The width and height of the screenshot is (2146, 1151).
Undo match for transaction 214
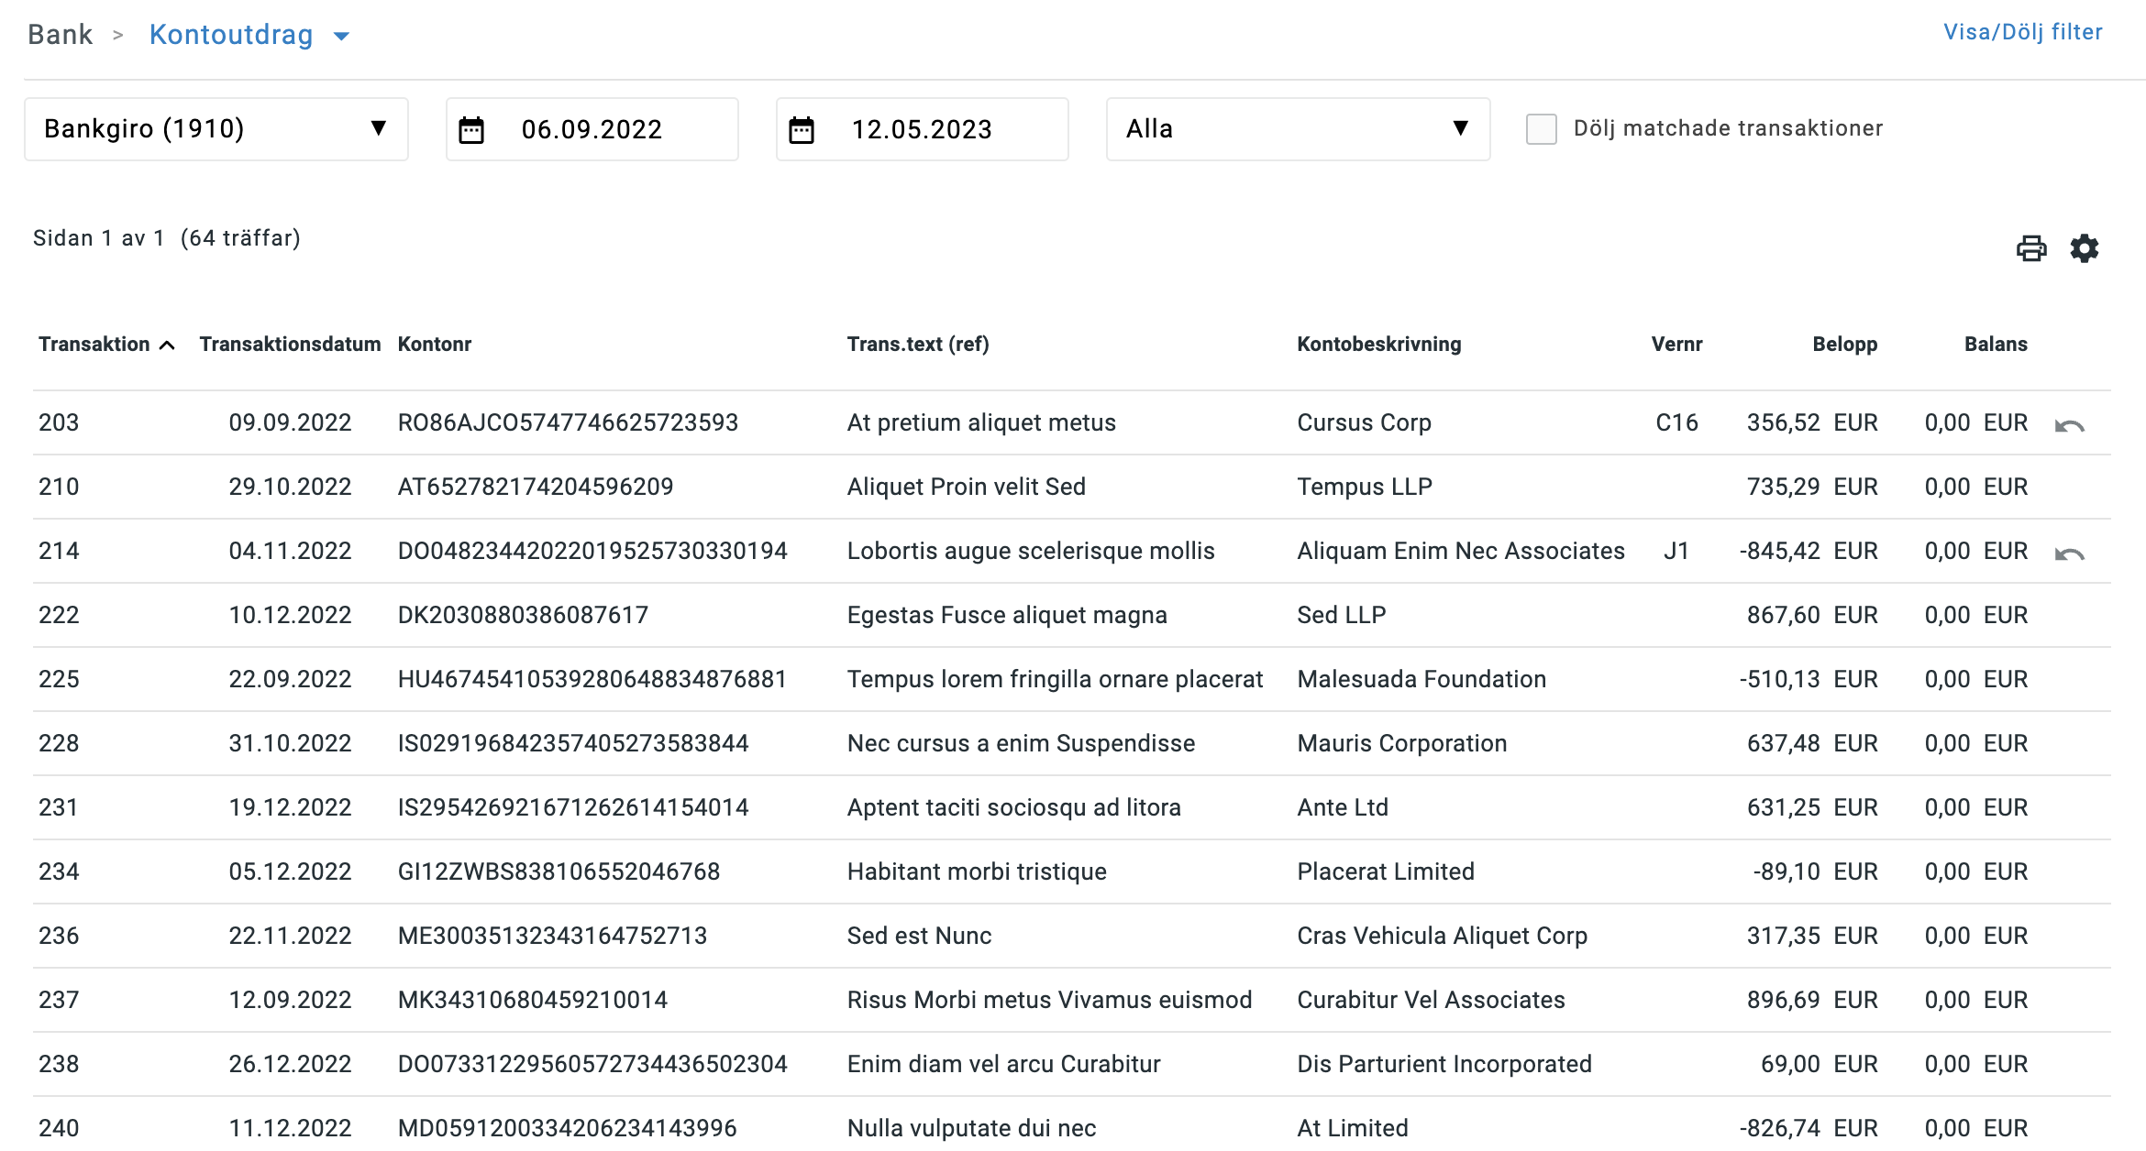coord(2070,554)
